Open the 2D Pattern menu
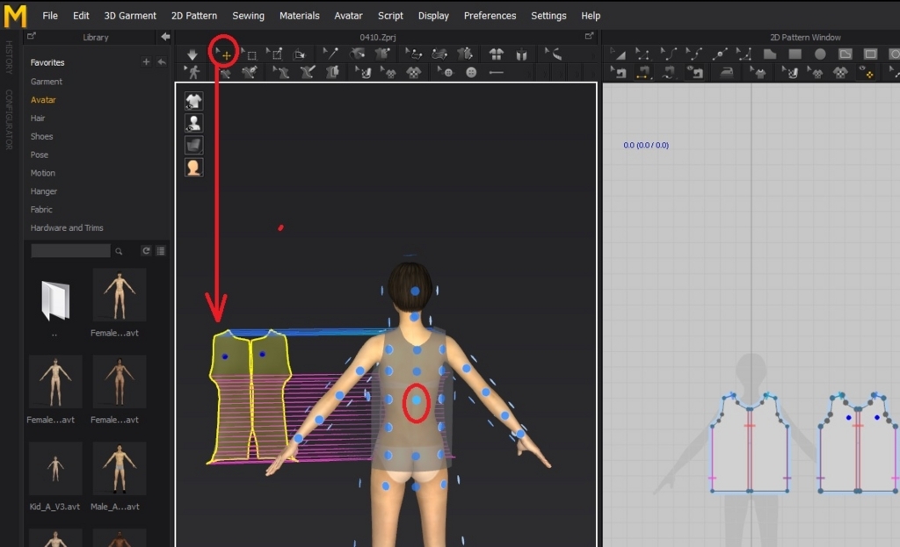The width and height of the screenshot is (900, 547). (194, 16)
